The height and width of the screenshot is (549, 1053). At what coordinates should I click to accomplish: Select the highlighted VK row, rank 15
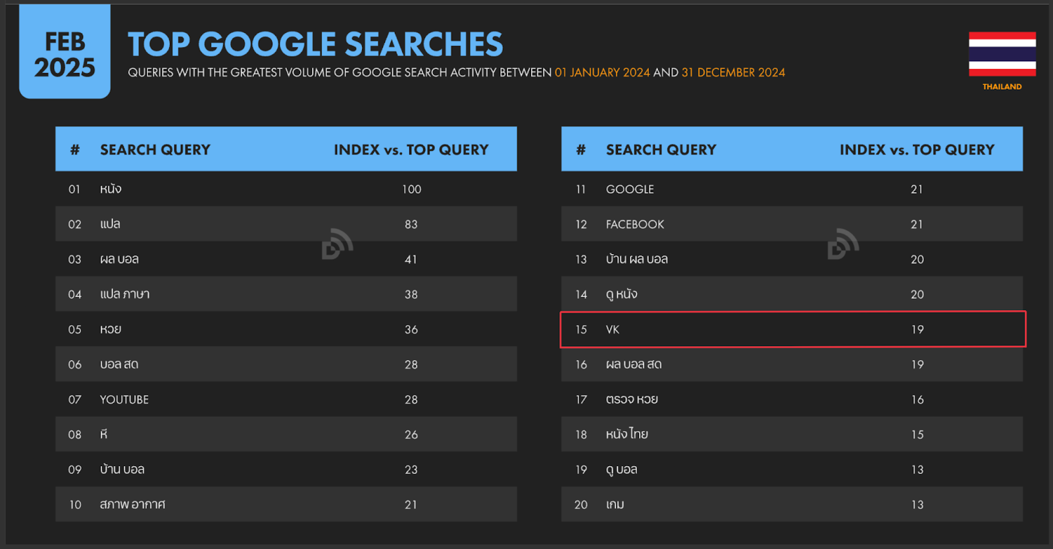pyautogui.click(x=792, y=329)
